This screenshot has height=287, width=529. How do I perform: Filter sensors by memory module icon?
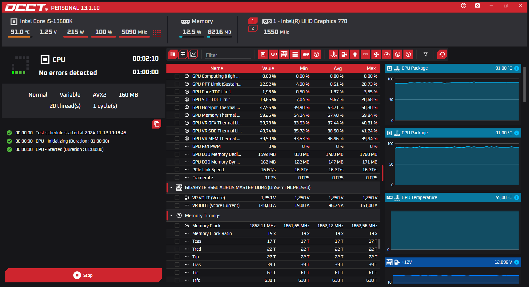(306, 55)
